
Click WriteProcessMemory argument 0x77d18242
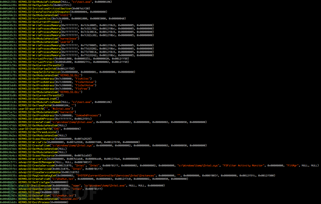pyautogui.click(x=89, y=55)
